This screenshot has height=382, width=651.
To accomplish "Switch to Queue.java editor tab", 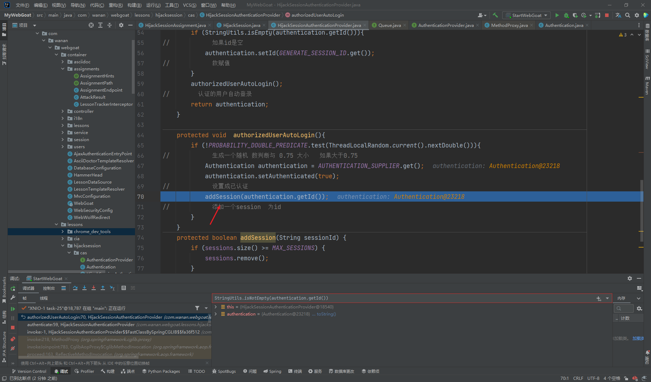I will pyautogui.click(x=389, y=25).
